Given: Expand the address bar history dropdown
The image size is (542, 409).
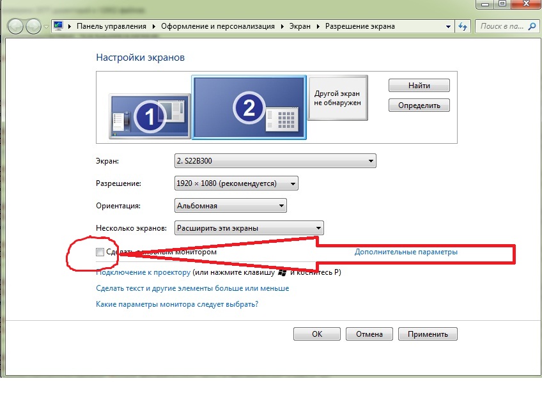Looking at the screenshot, I should coord(448,26).
